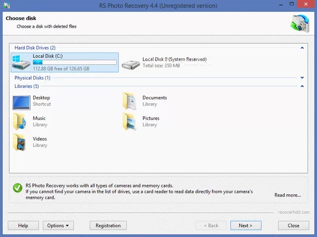Collapse the Libraries section
Viewport: 317px width, 237px height.
pos(302,86)
